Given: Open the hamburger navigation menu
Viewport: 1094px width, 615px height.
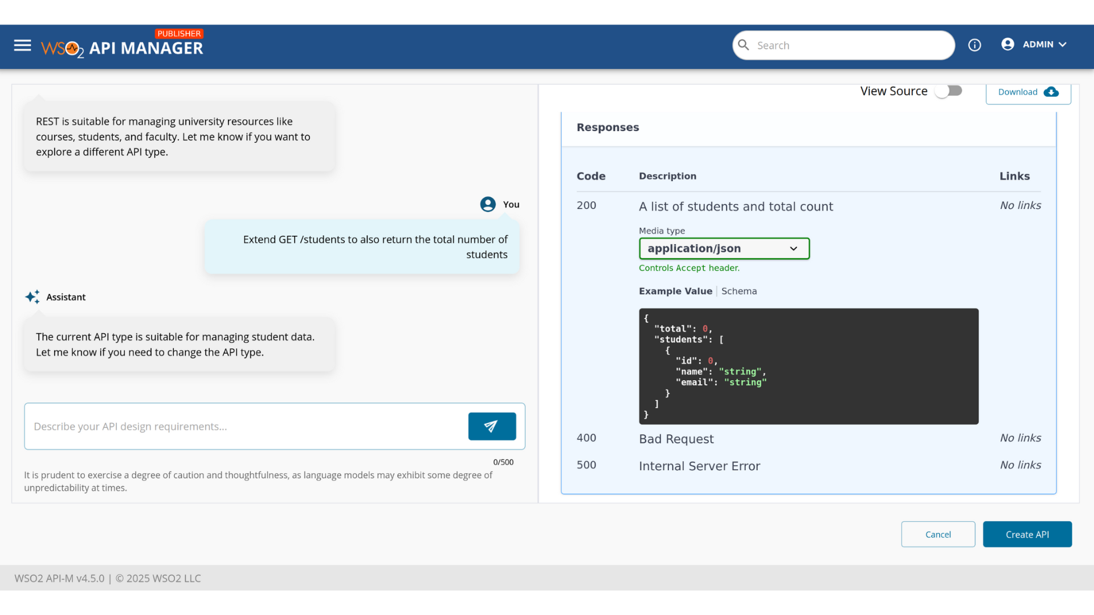Looking at the screenshot, I should point(22,46).
